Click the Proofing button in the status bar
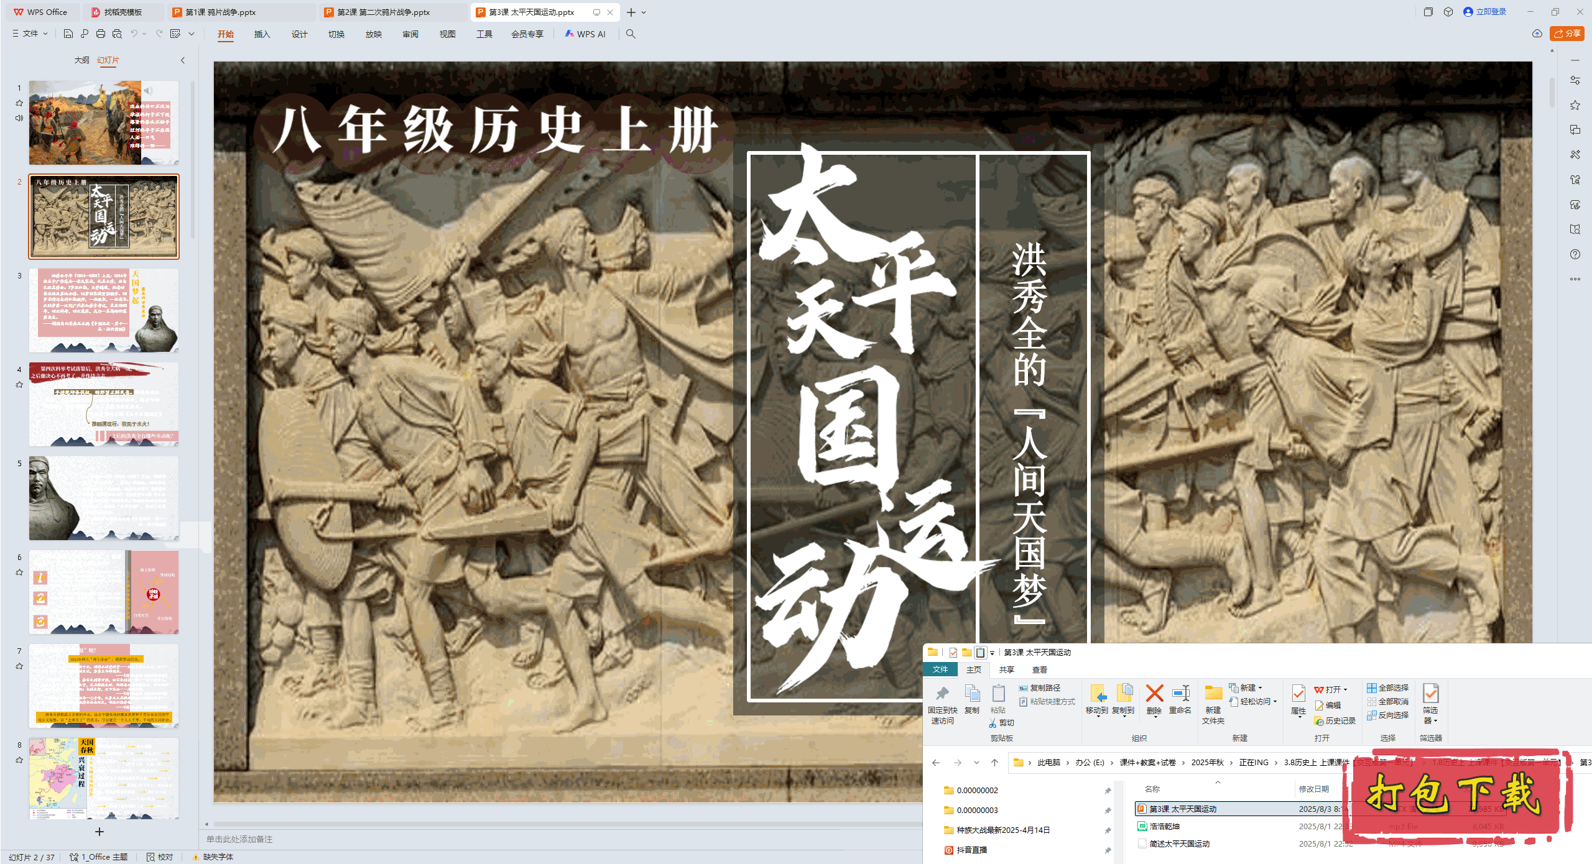 tap(160, 857)
